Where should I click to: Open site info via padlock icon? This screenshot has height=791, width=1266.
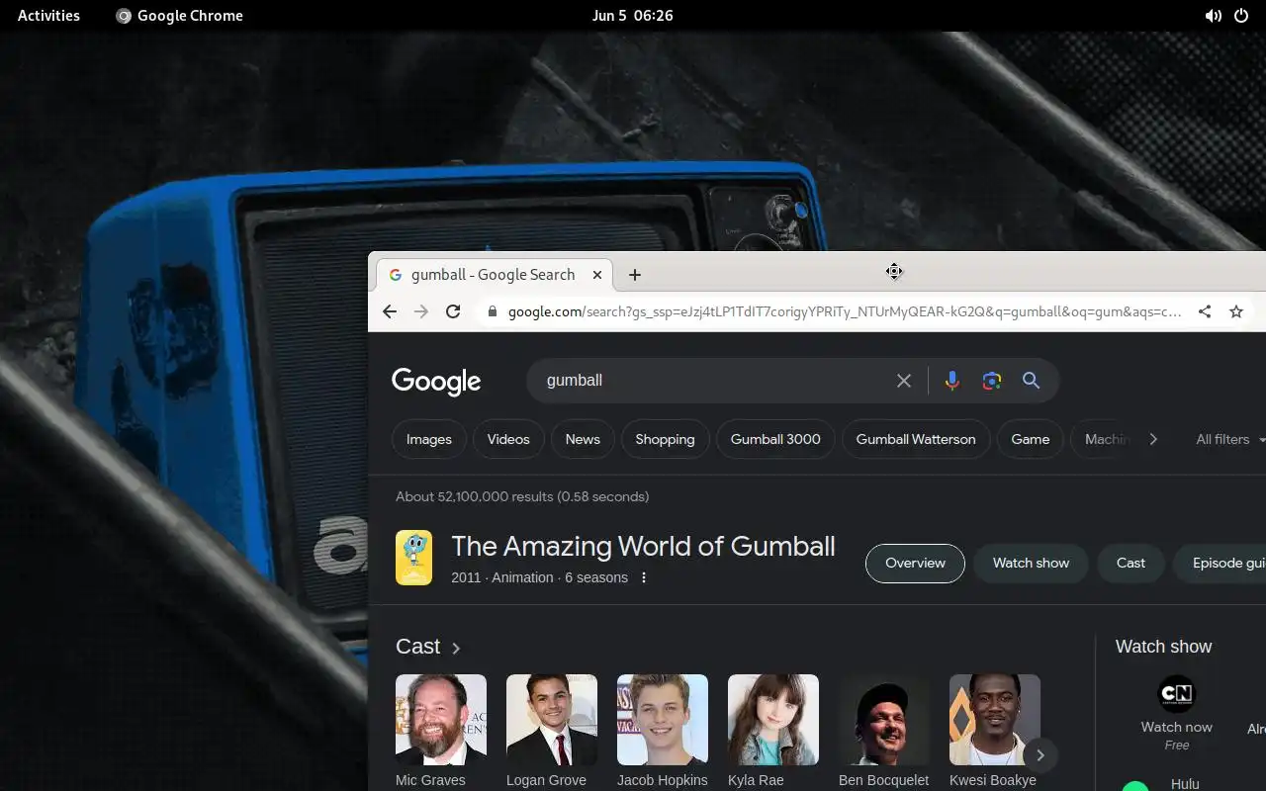tap(492, 311)
